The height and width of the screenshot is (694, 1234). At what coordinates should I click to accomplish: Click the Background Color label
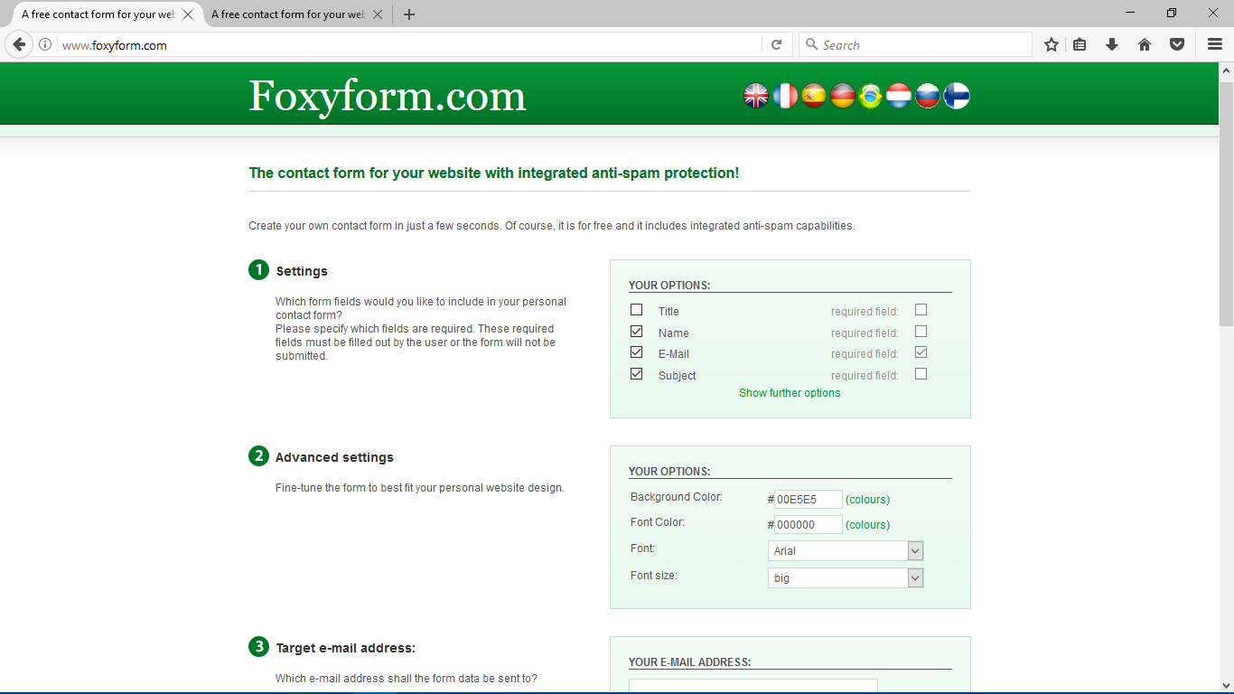[677, 497]
